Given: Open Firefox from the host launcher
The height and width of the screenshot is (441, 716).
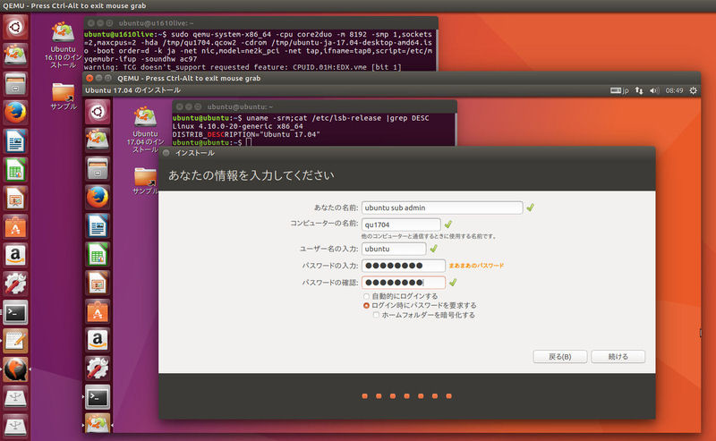Looking at the screenshot, I should coord(15,113).
